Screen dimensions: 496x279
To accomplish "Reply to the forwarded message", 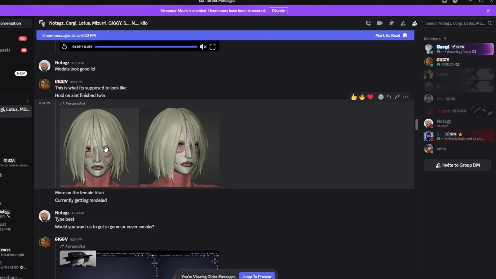I will [389, 97].
